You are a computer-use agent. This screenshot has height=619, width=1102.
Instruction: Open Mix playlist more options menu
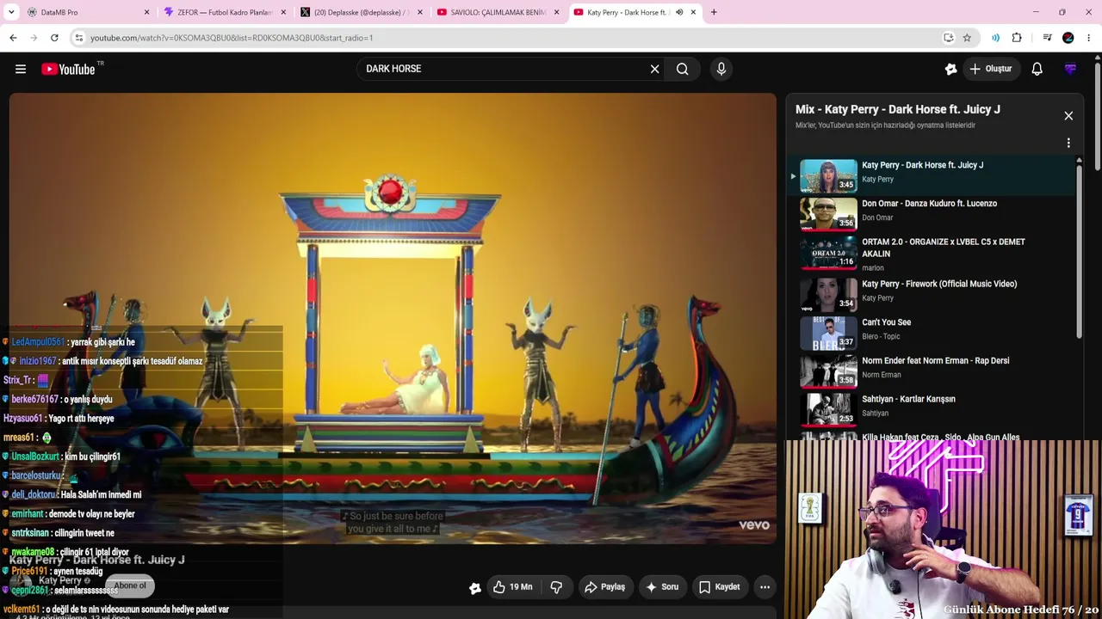point(1068,143)
